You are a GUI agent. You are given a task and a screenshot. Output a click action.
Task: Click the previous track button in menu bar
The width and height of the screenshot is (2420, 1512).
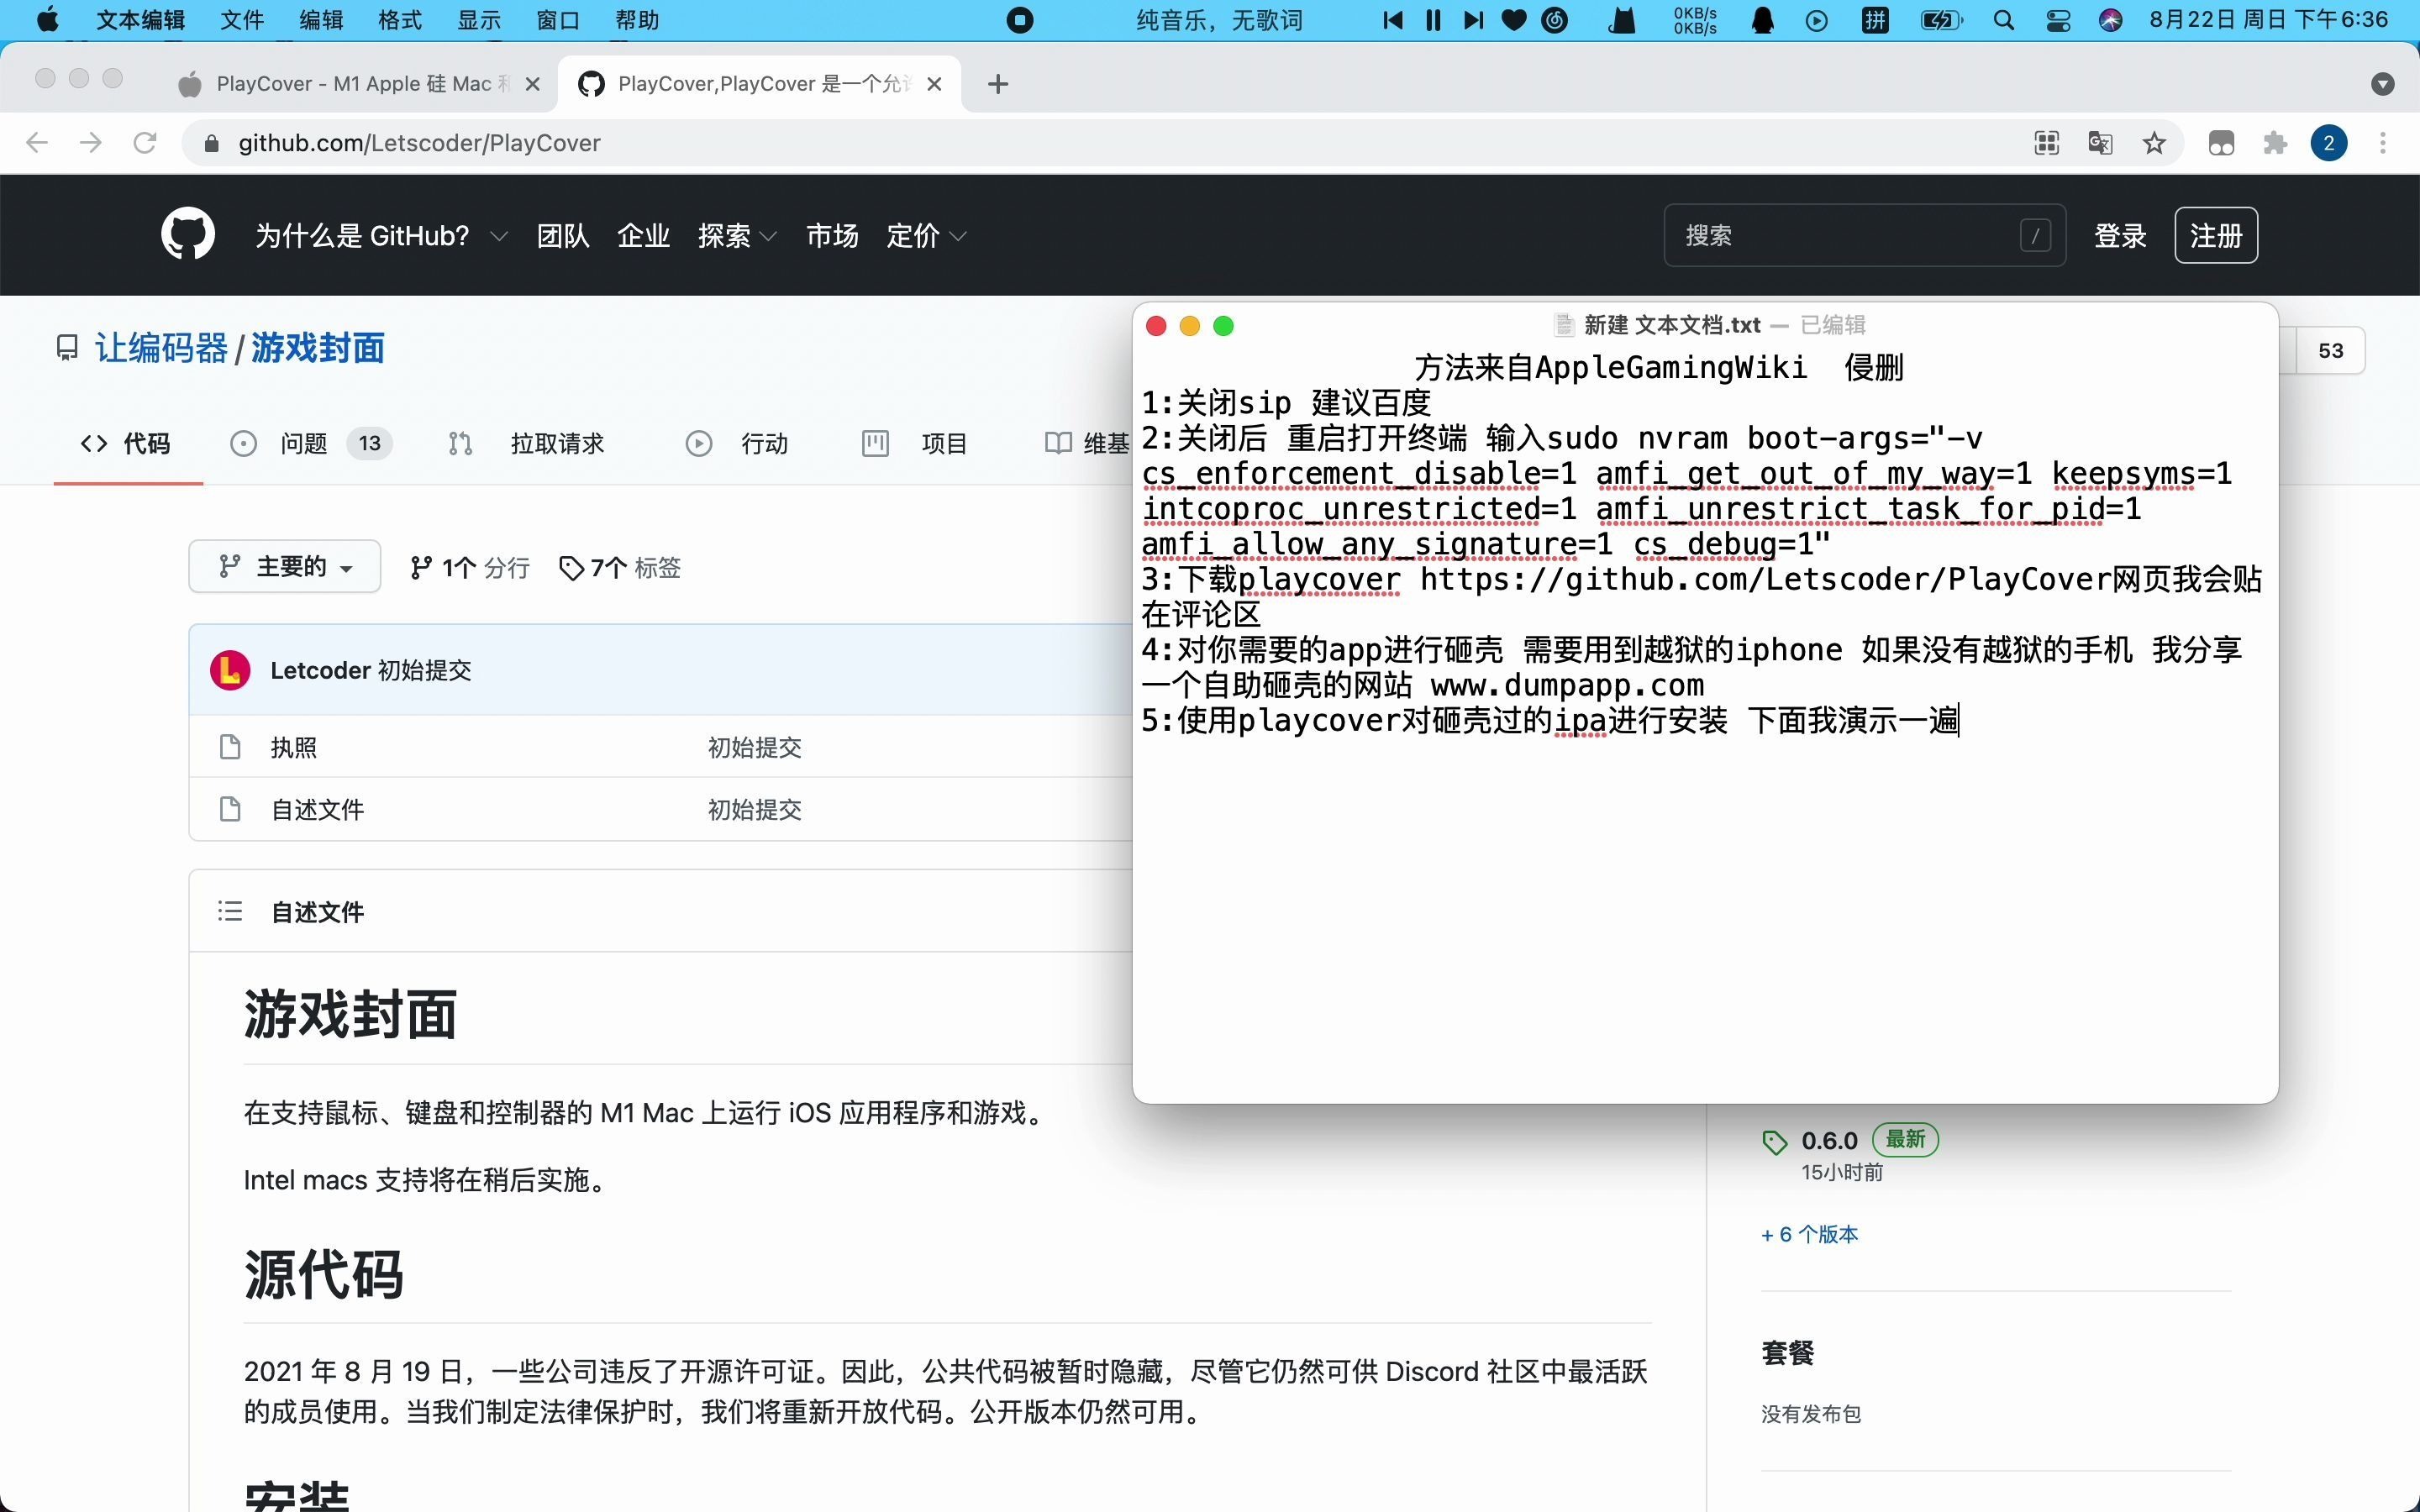1392,20
